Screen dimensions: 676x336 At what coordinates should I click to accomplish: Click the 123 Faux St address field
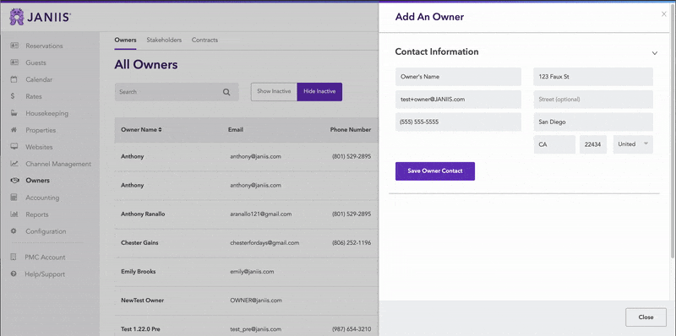(593, 77)
